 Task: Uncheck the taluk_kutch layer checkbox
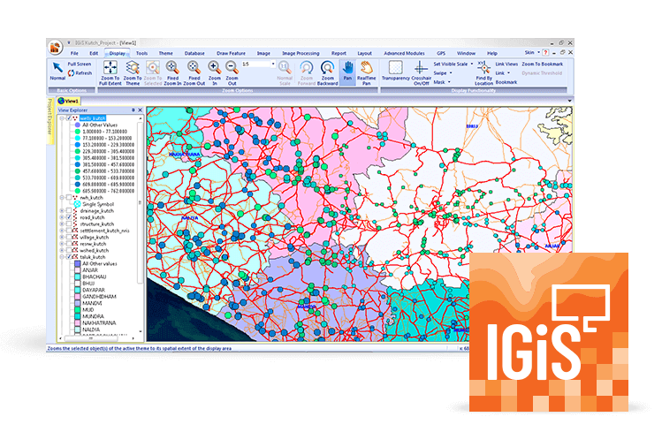click(x=69, y=257)
